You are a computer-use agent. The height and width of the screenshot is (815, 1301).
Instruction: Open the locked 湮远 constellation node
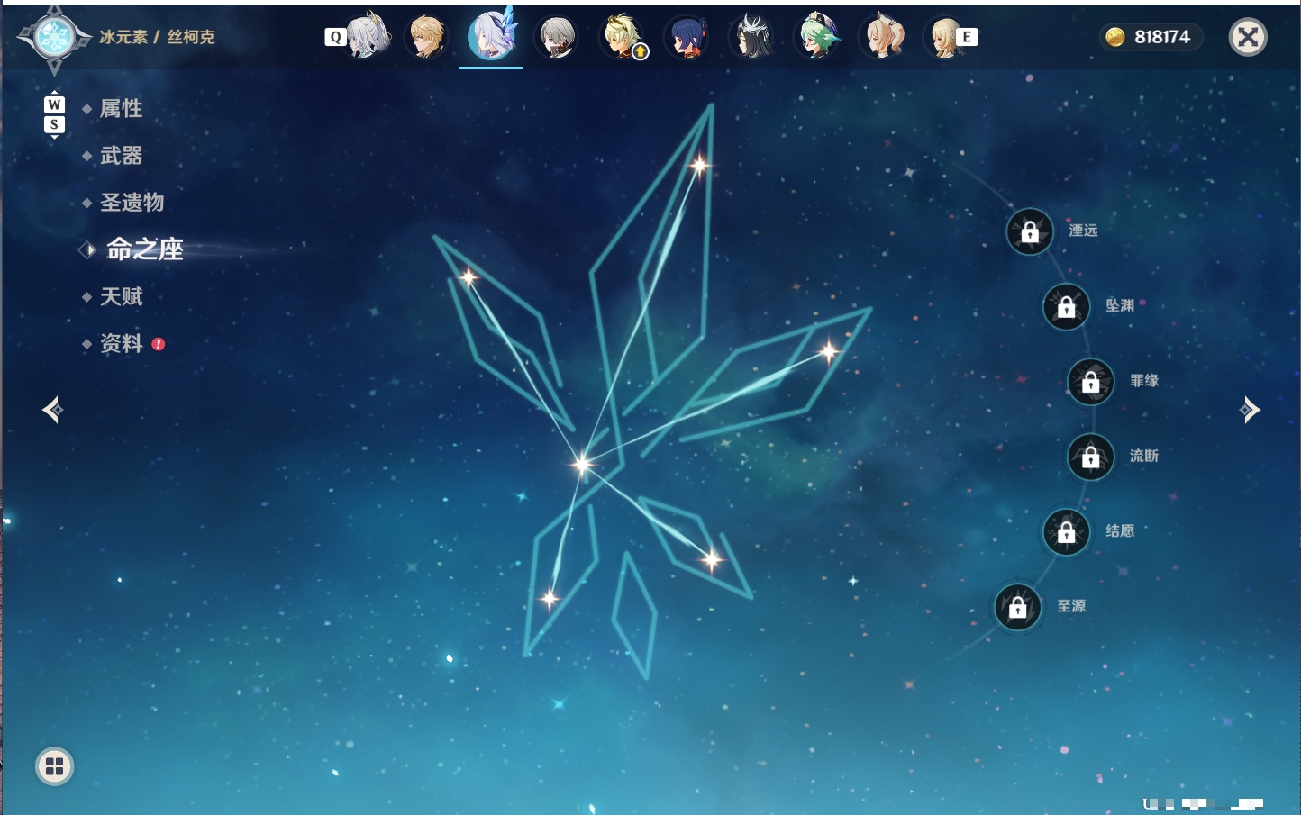click(x=1030, y=232)
